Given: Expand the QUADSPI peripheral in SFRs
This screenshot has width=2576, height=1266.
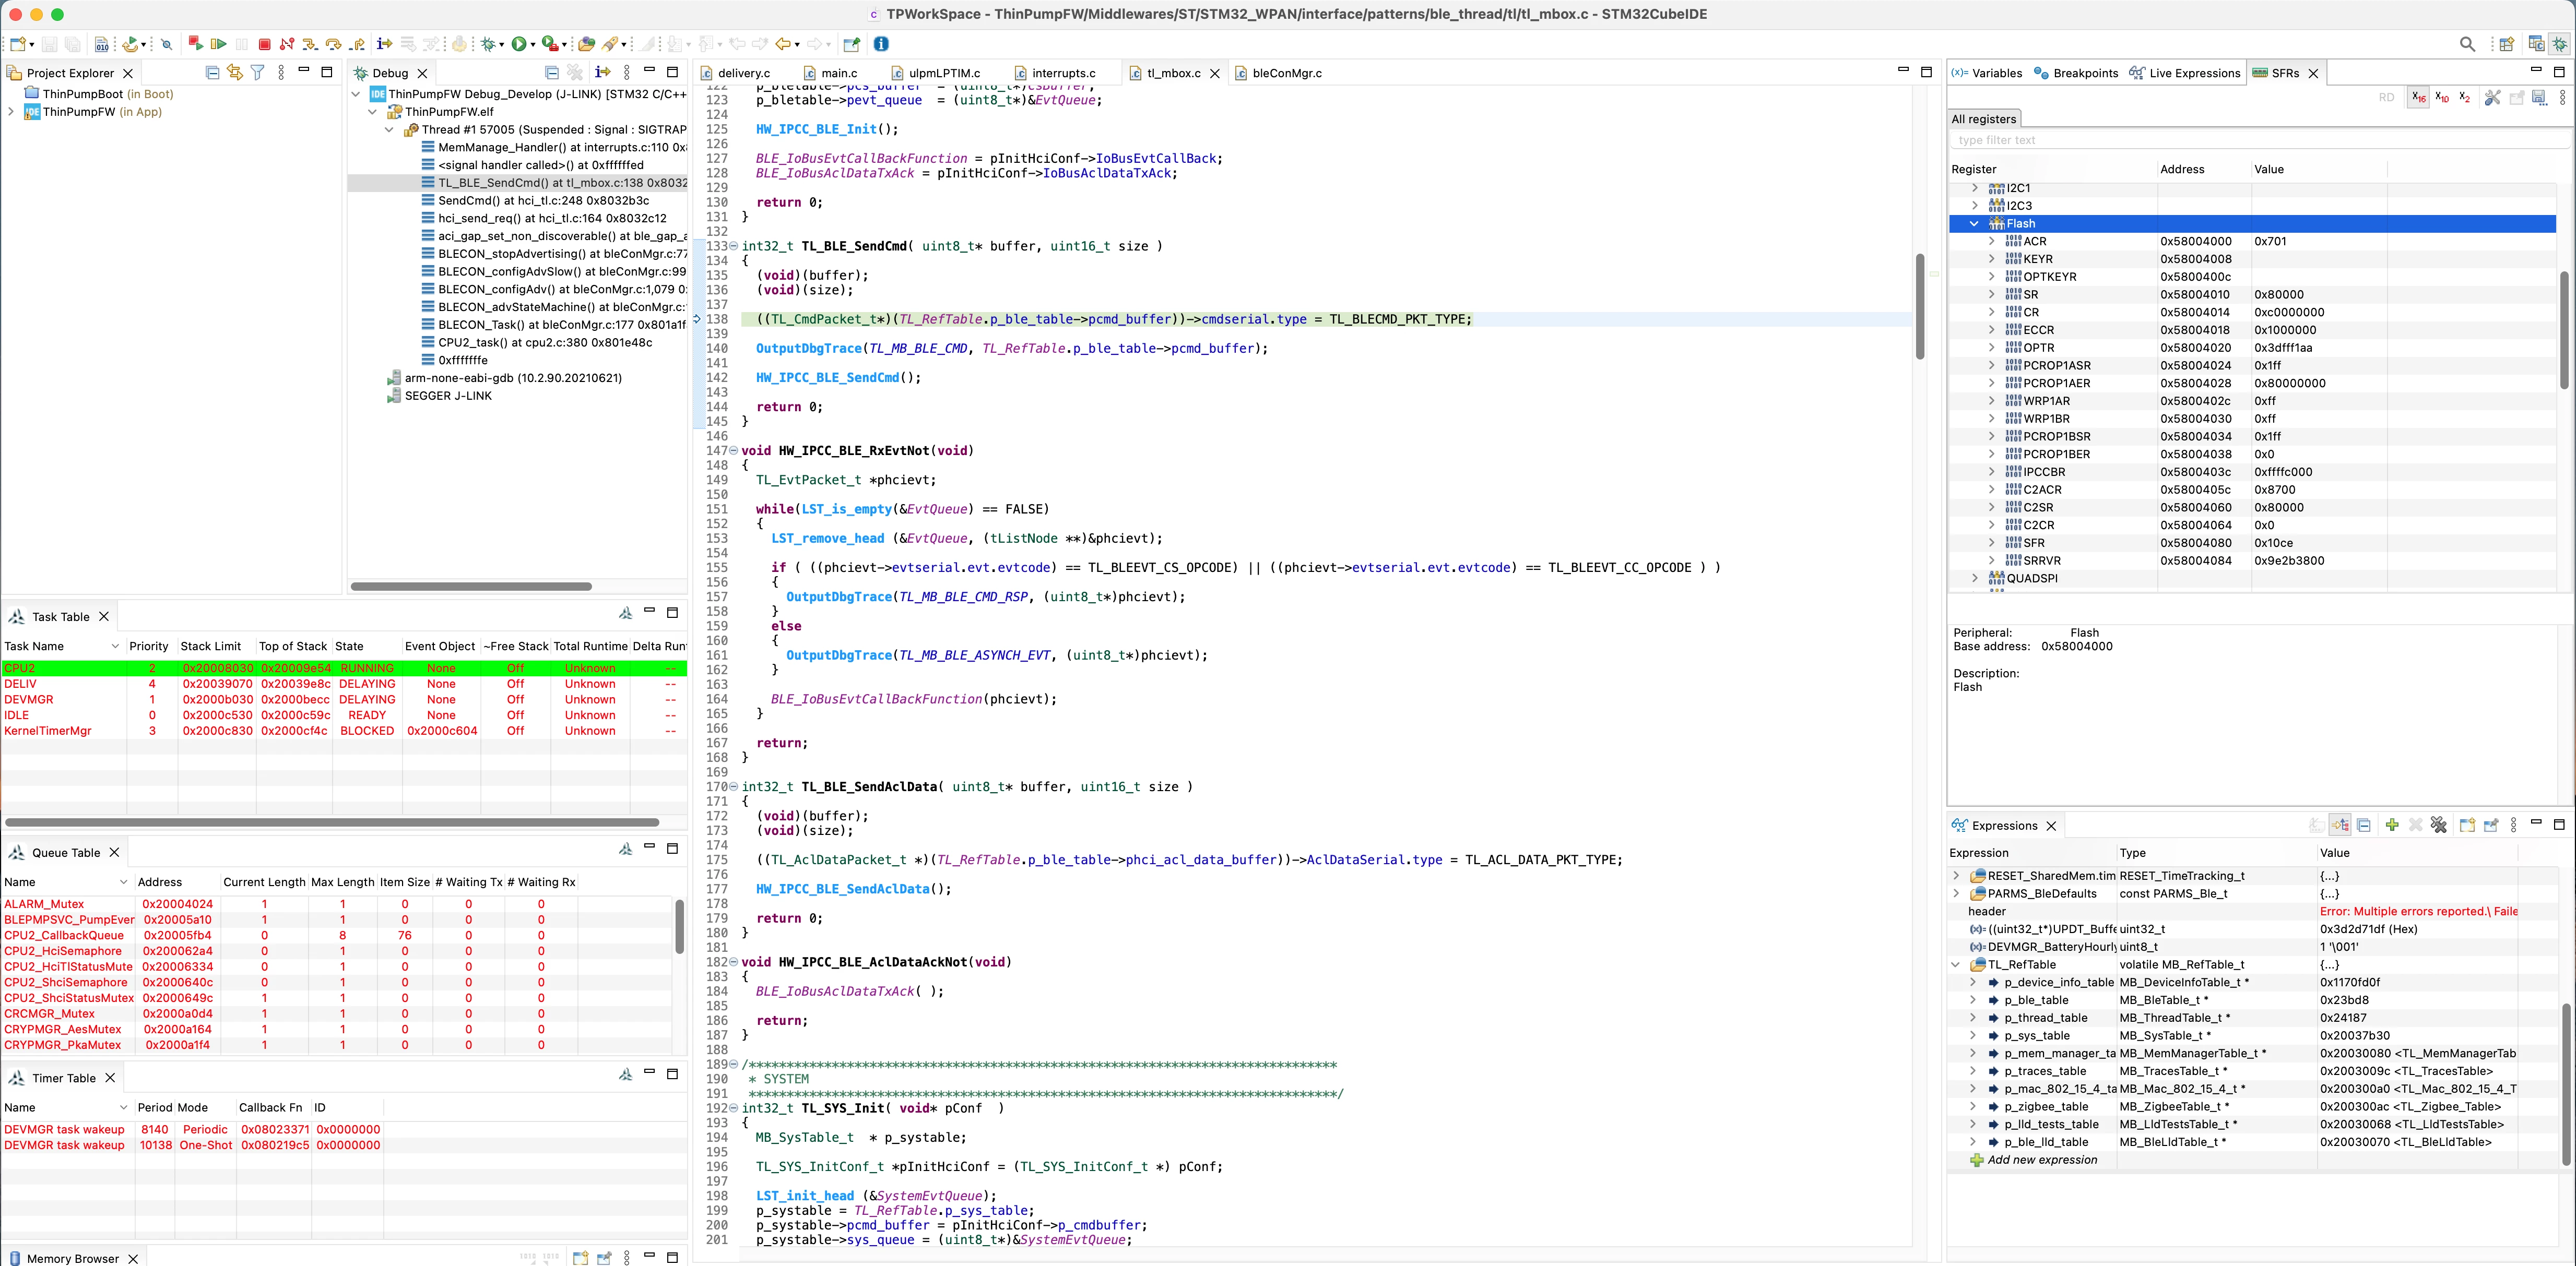Looking at the screenshot, I should pos(1974,579).
